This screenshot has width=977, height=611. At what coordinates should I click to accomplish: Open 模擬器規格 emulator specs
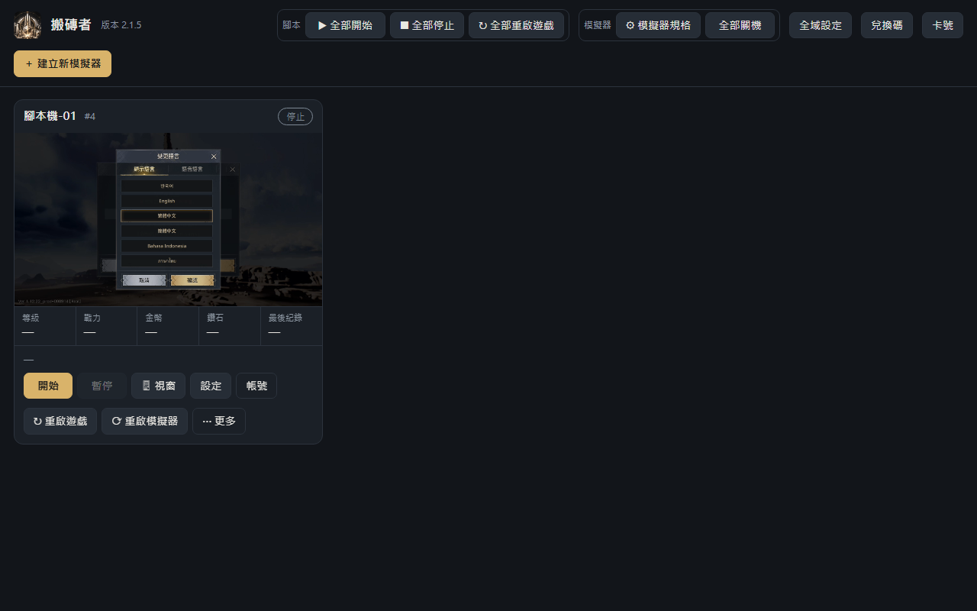point(658,25)
